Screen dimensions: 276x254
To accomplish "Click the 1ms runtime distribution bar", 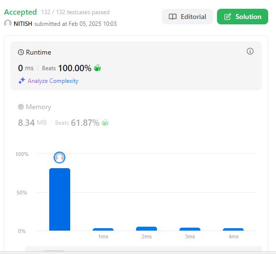I will coord(103,229).
